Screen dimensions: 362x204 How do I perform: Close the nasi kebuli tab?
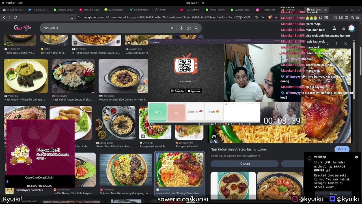click(326, 10)
